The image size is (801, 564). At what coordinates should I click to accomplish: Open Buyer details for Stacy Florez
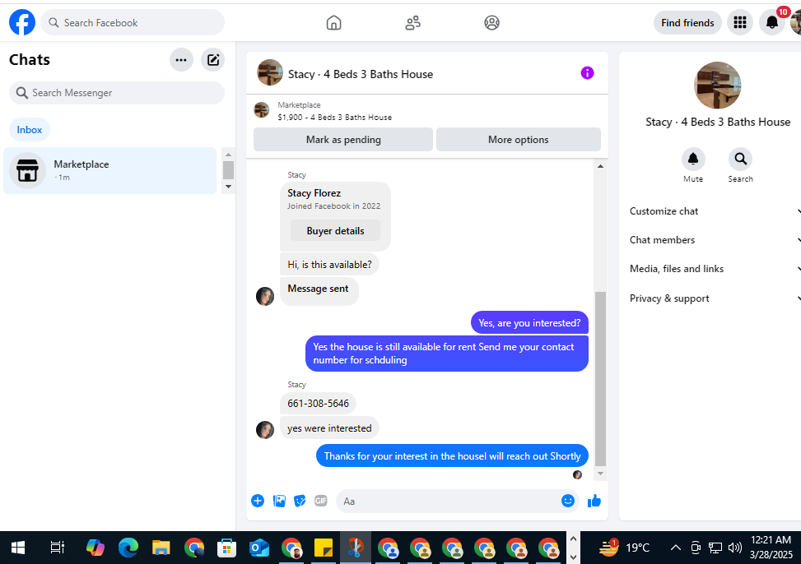click(x=335, y=231)
